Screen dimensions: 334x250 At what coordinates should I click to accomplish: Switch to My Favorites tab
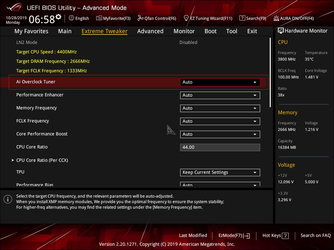(x=31, y=31)
